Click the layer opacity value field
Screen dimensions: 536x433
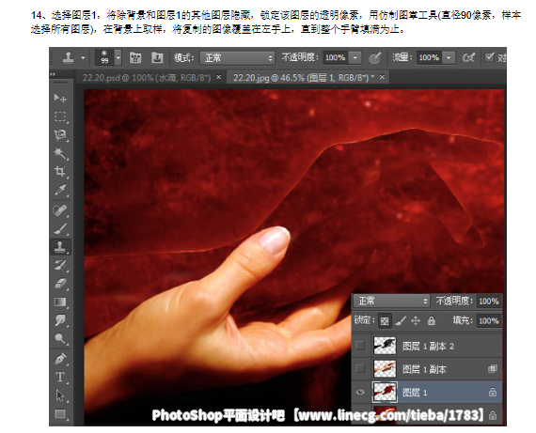[x=489, y=302]
